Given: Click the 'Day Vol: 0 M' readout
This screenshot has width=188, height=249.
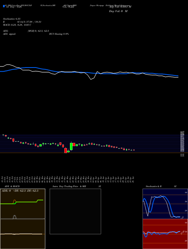Looking at the screenshot, I should coord(118,11).
